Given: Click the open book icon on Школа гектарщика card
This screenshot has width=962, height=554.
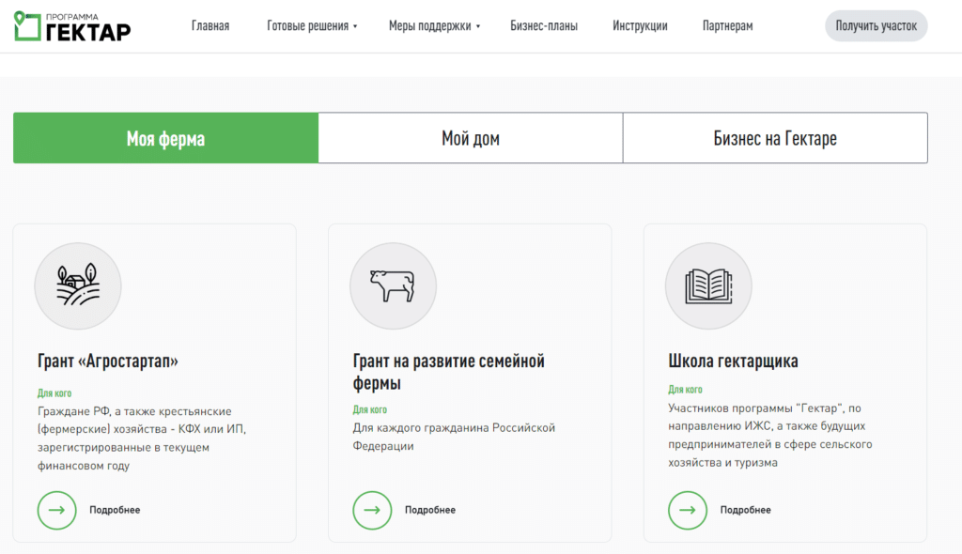Looking at the screenshot, I should [x=708, y=285].
